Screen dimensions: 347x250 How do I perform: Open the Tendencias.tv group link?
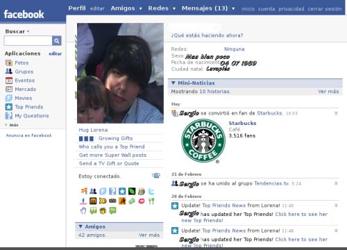click(x=272, y=183)
